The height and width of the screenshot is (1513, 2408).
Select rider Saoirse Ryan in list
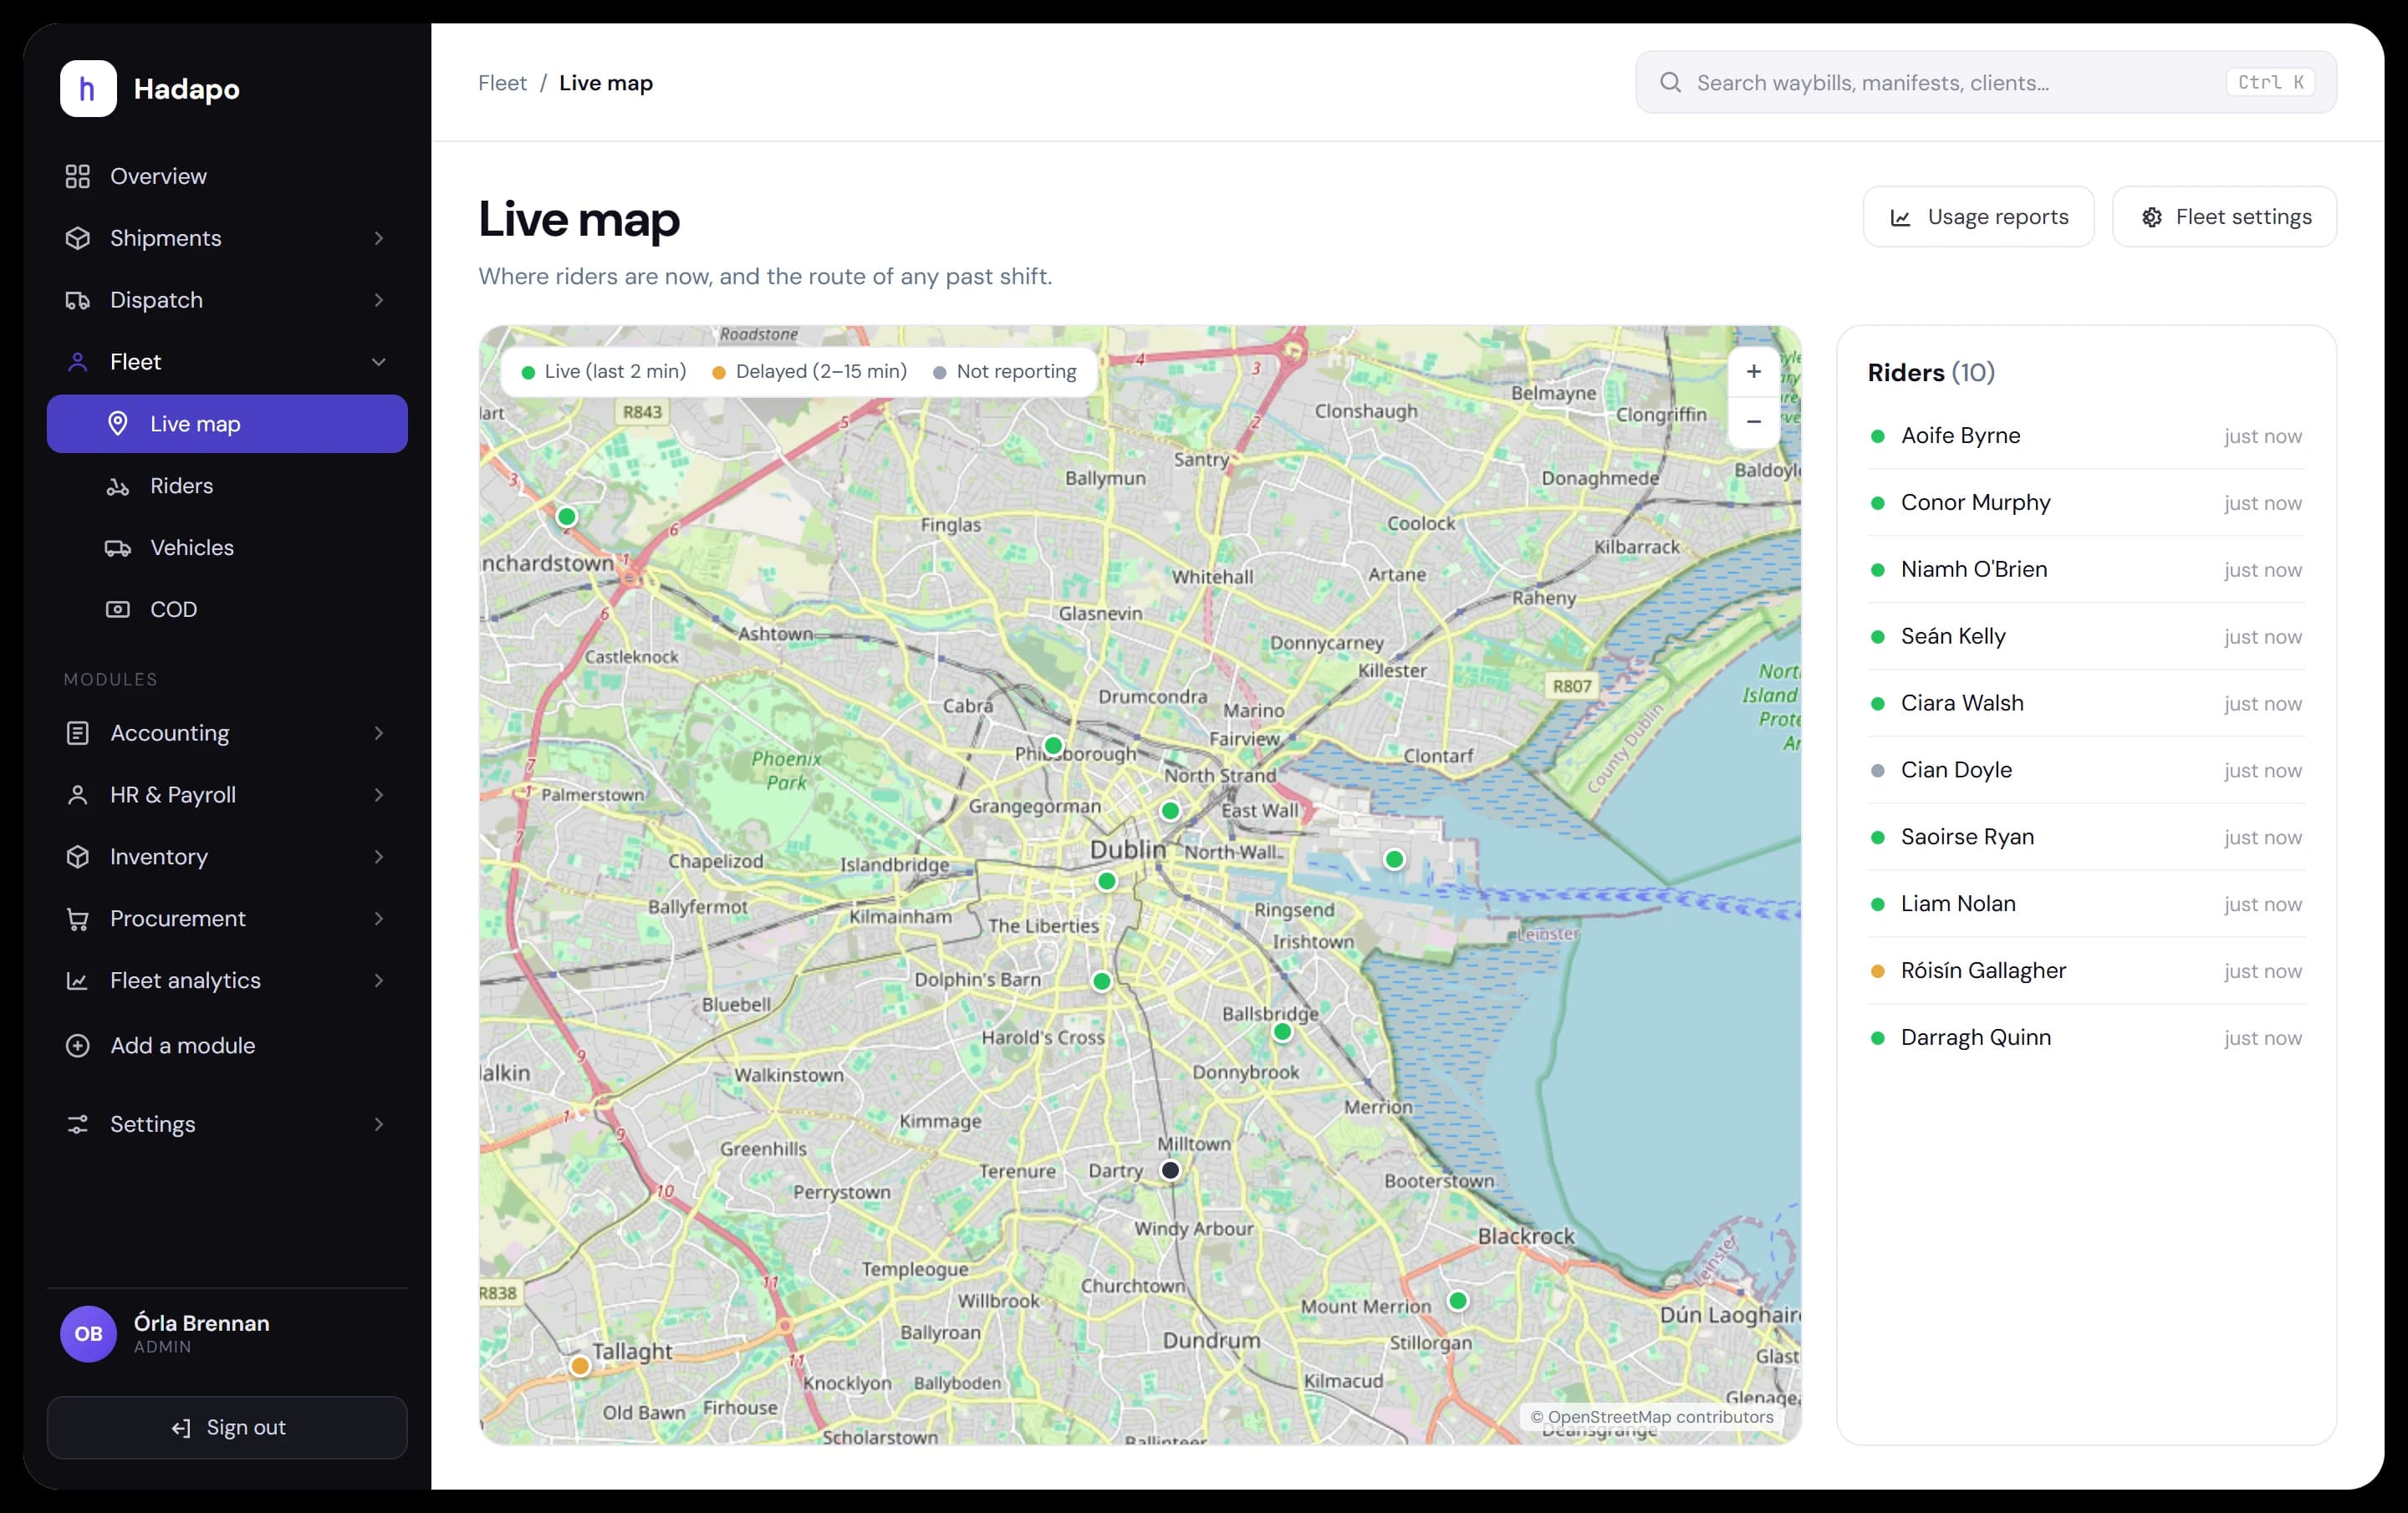(2086, 838)
